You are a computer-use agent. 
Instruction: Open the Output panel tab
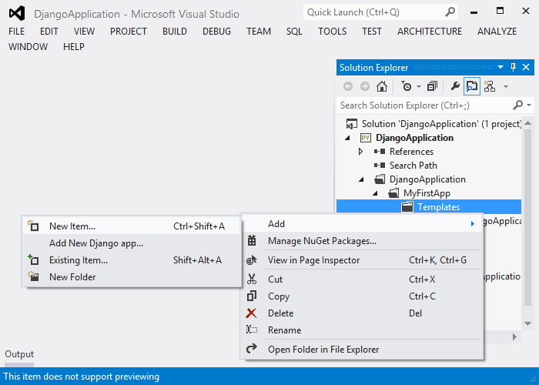19,354
